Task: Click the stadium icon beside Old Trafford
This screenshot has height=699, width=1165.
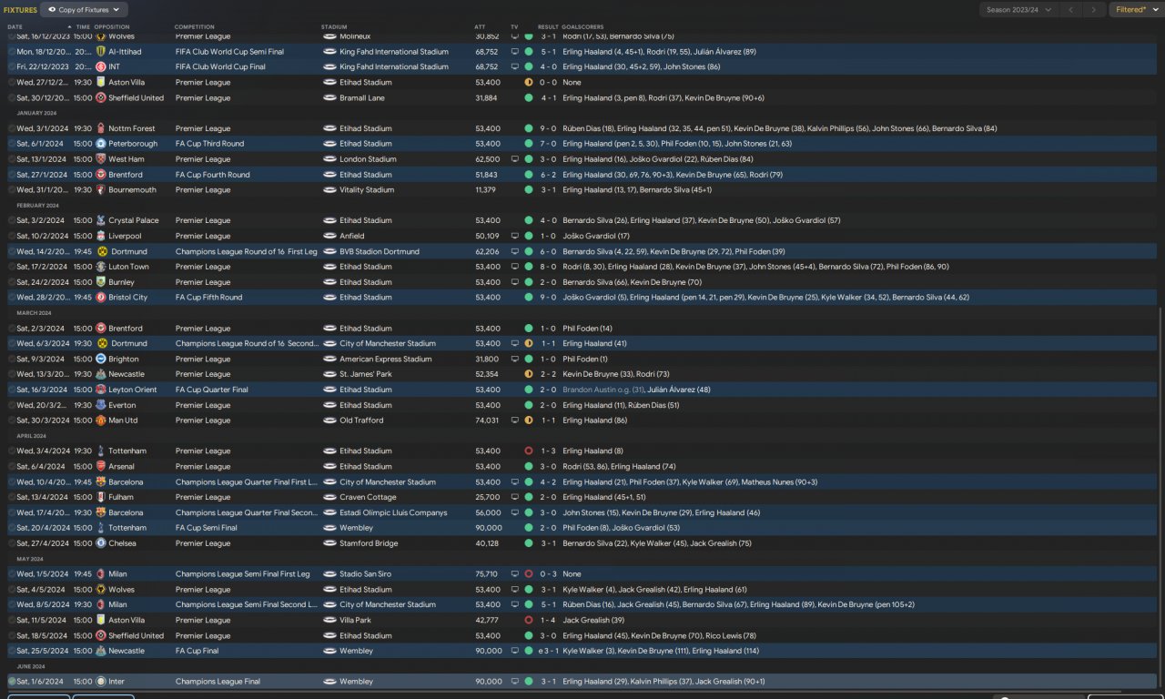Action: 329,420
